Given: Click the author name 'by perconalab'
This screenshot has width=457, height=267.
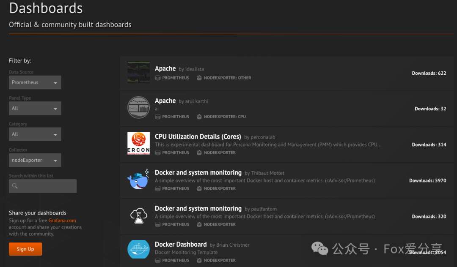Looking at the screenshot, I should 260,137.
